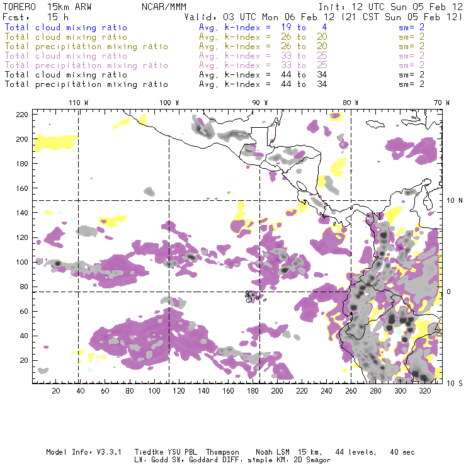Click the 'Thompson' microphysics footer text

222,452
